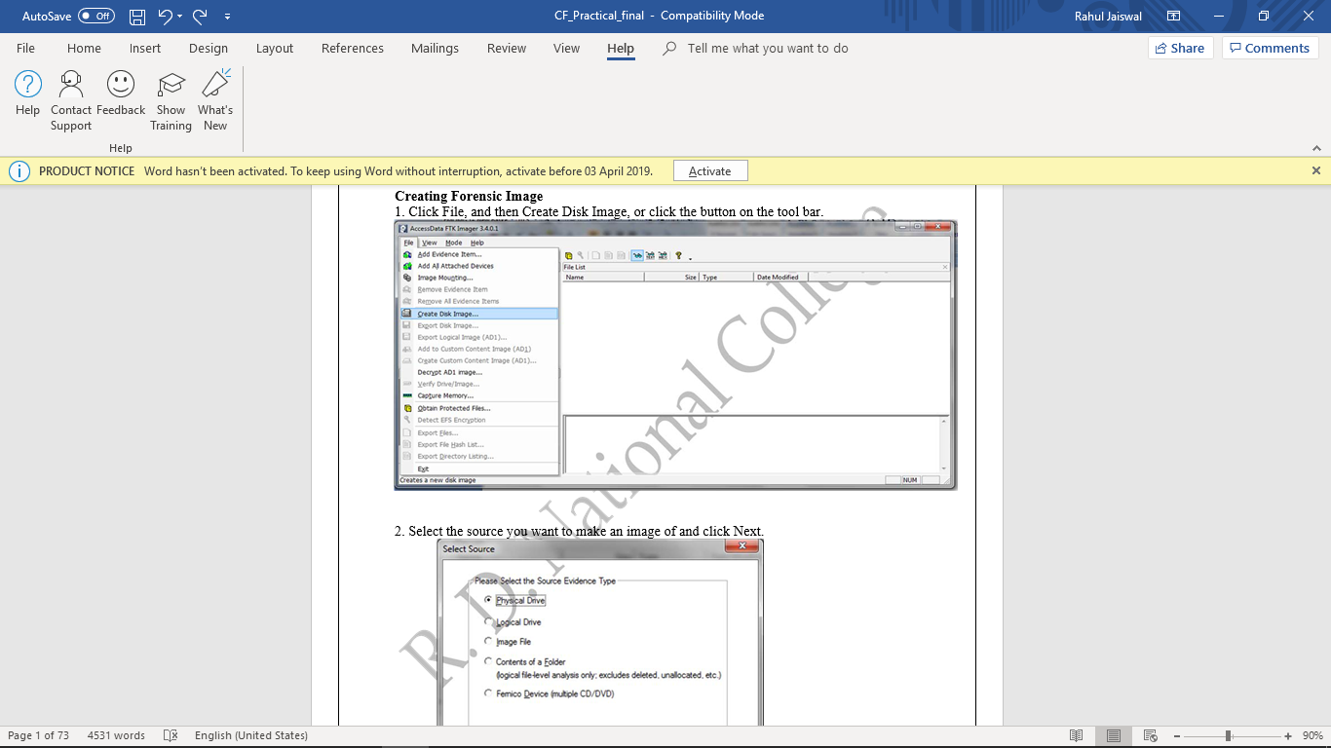Click the proofing check icon
This screenshot has height=748, width=1331.
(171, 735)
